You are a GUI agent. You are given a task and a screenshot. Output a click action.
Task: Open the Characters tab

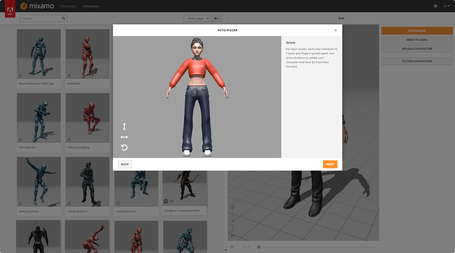tap(68, 6)
